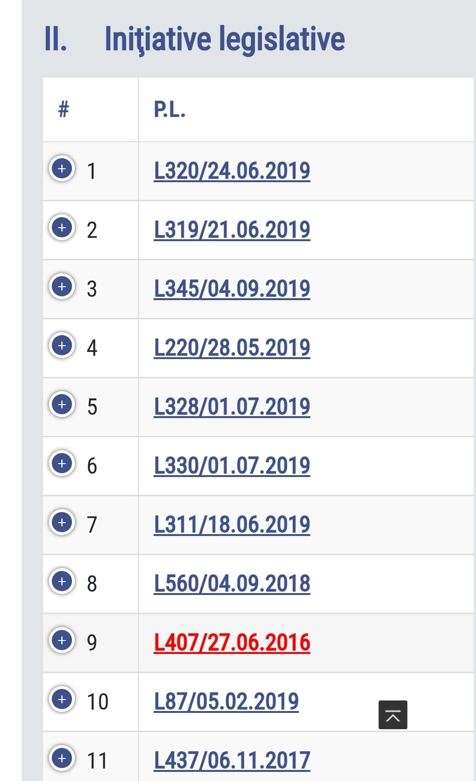Image resolution: width=476 pixels, height=781 pixels.
Task: Click the plus icon on row 11
Action: tap(62, 758)
